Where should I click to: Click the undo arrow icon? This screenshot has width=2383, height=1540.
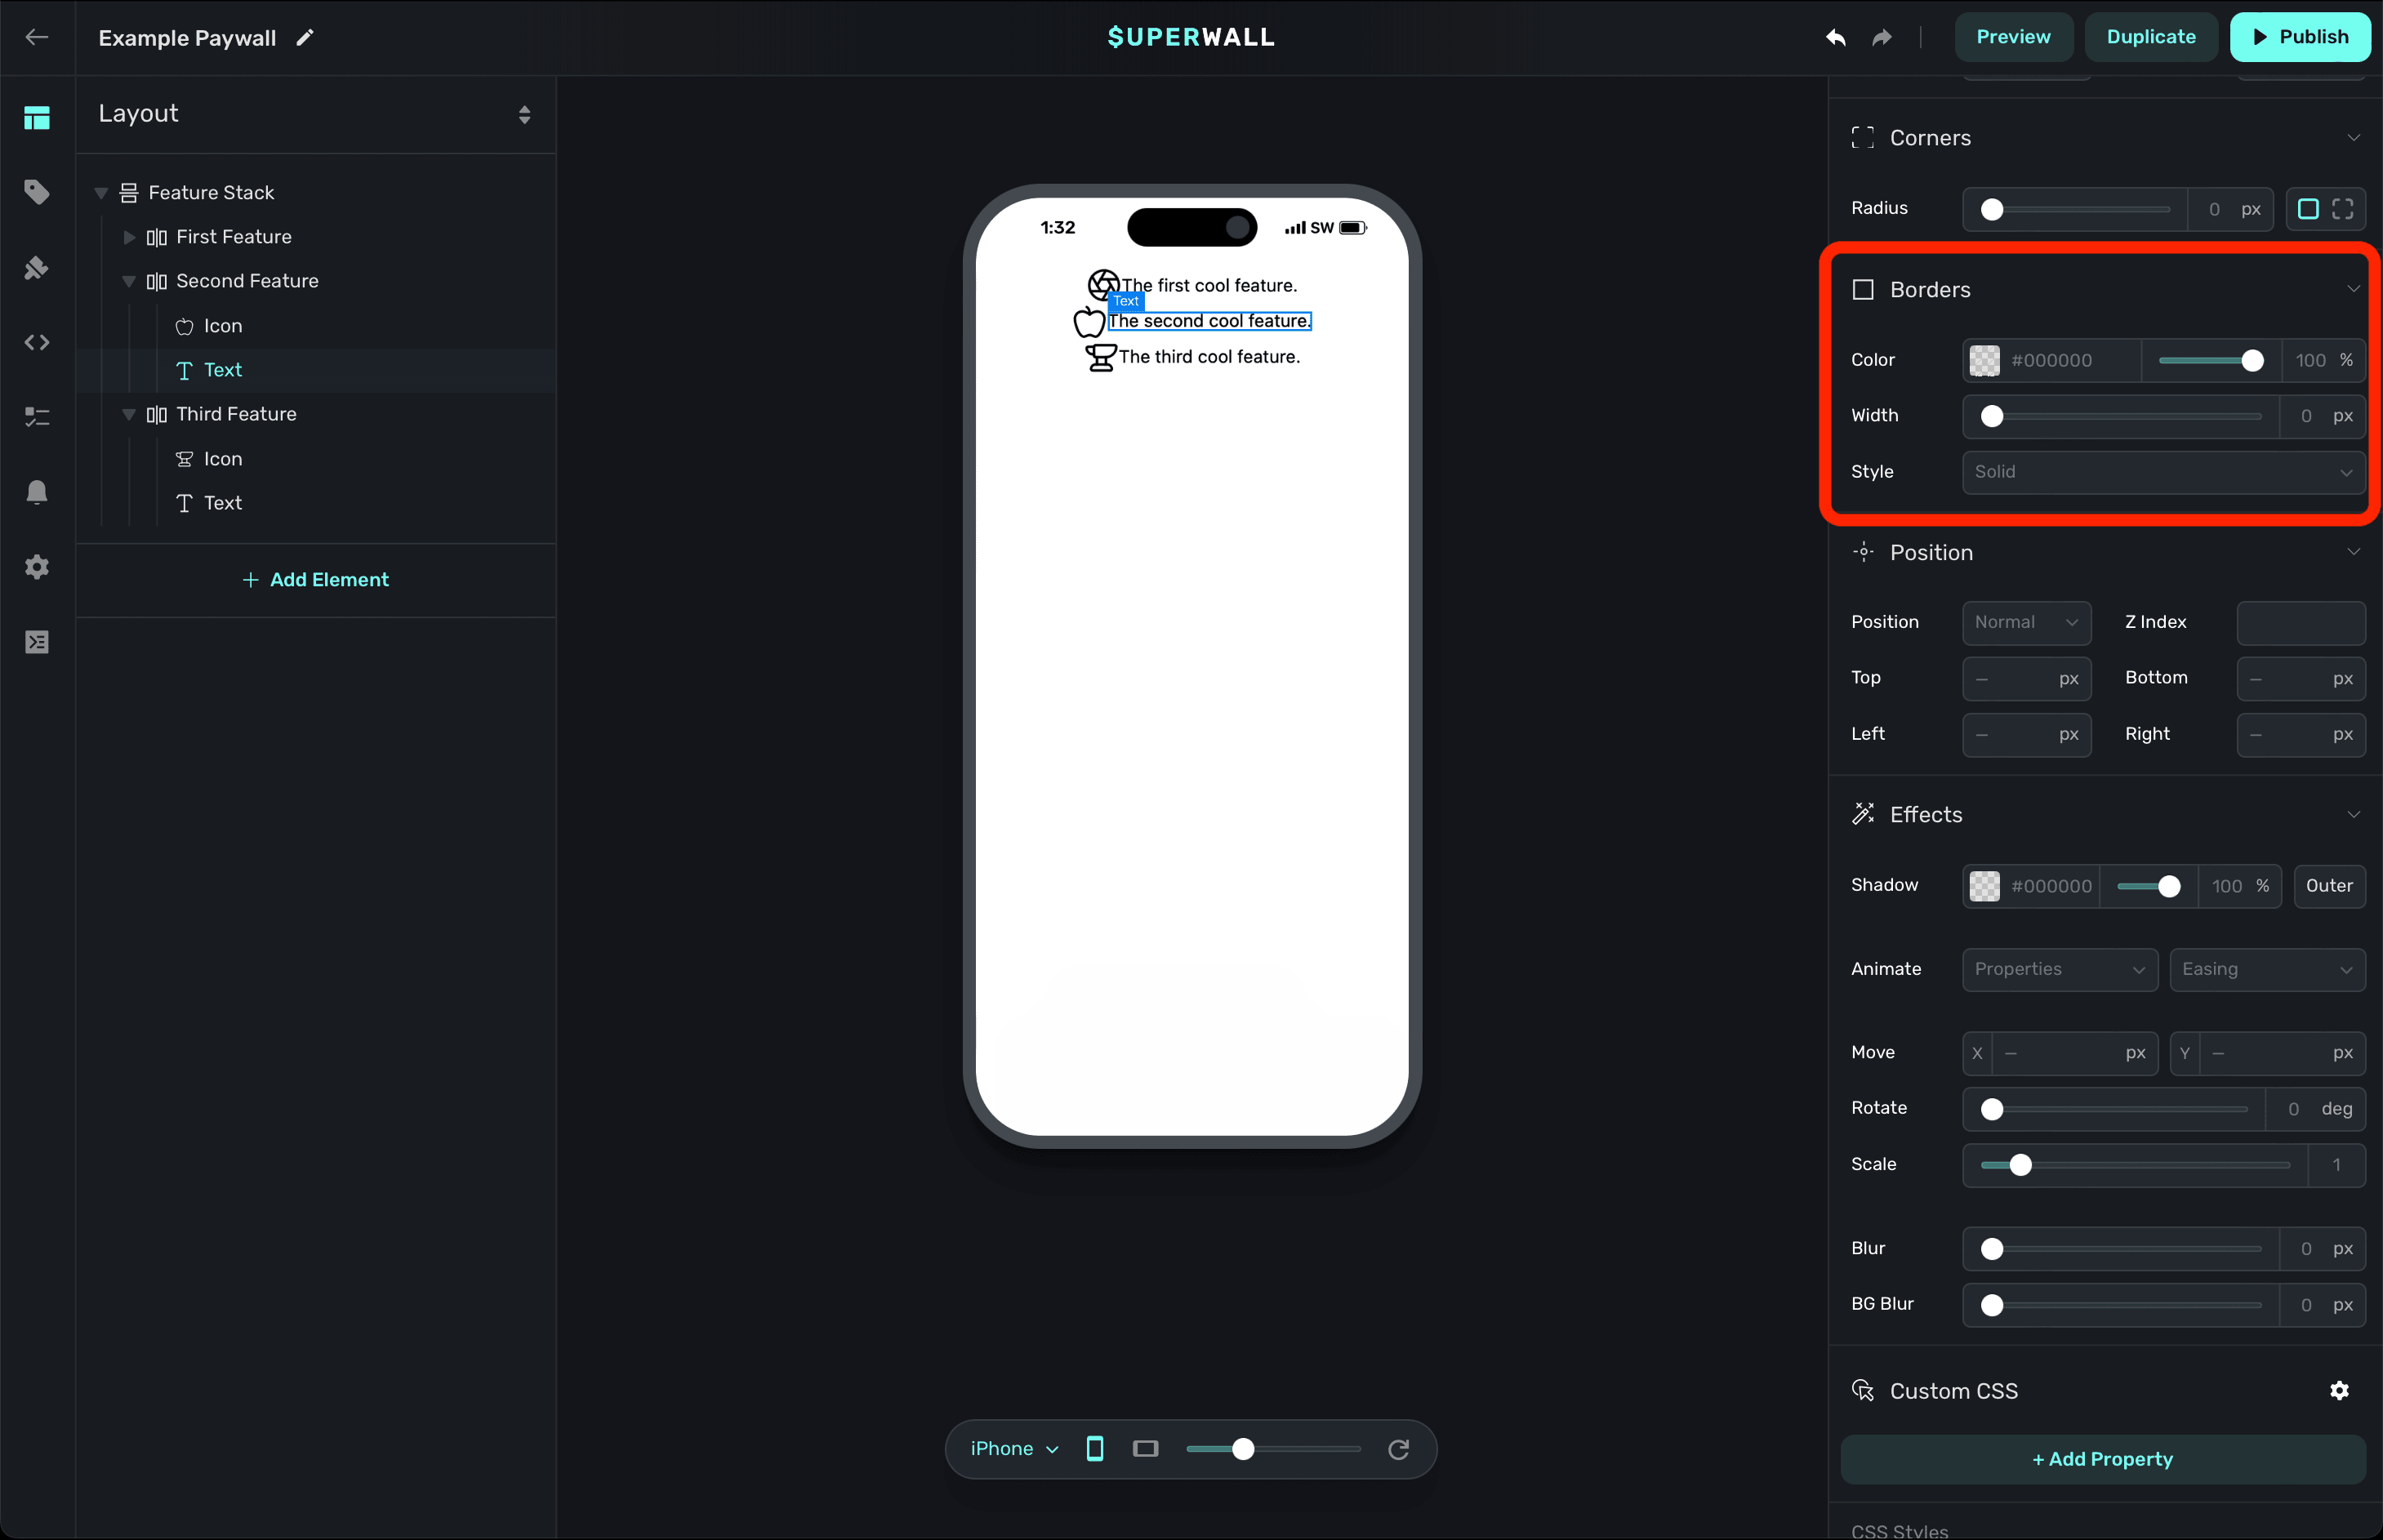[1835, 37]
